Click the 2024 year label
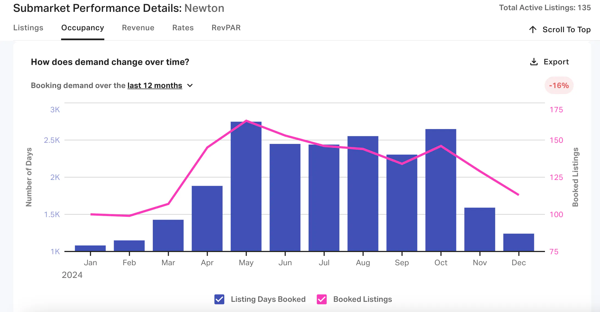 coord(72,275)
